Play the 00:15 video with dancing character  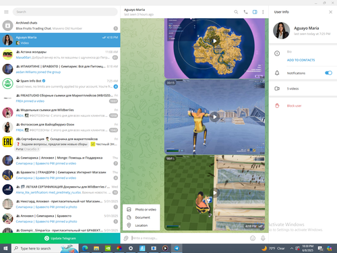pos(214,117)
